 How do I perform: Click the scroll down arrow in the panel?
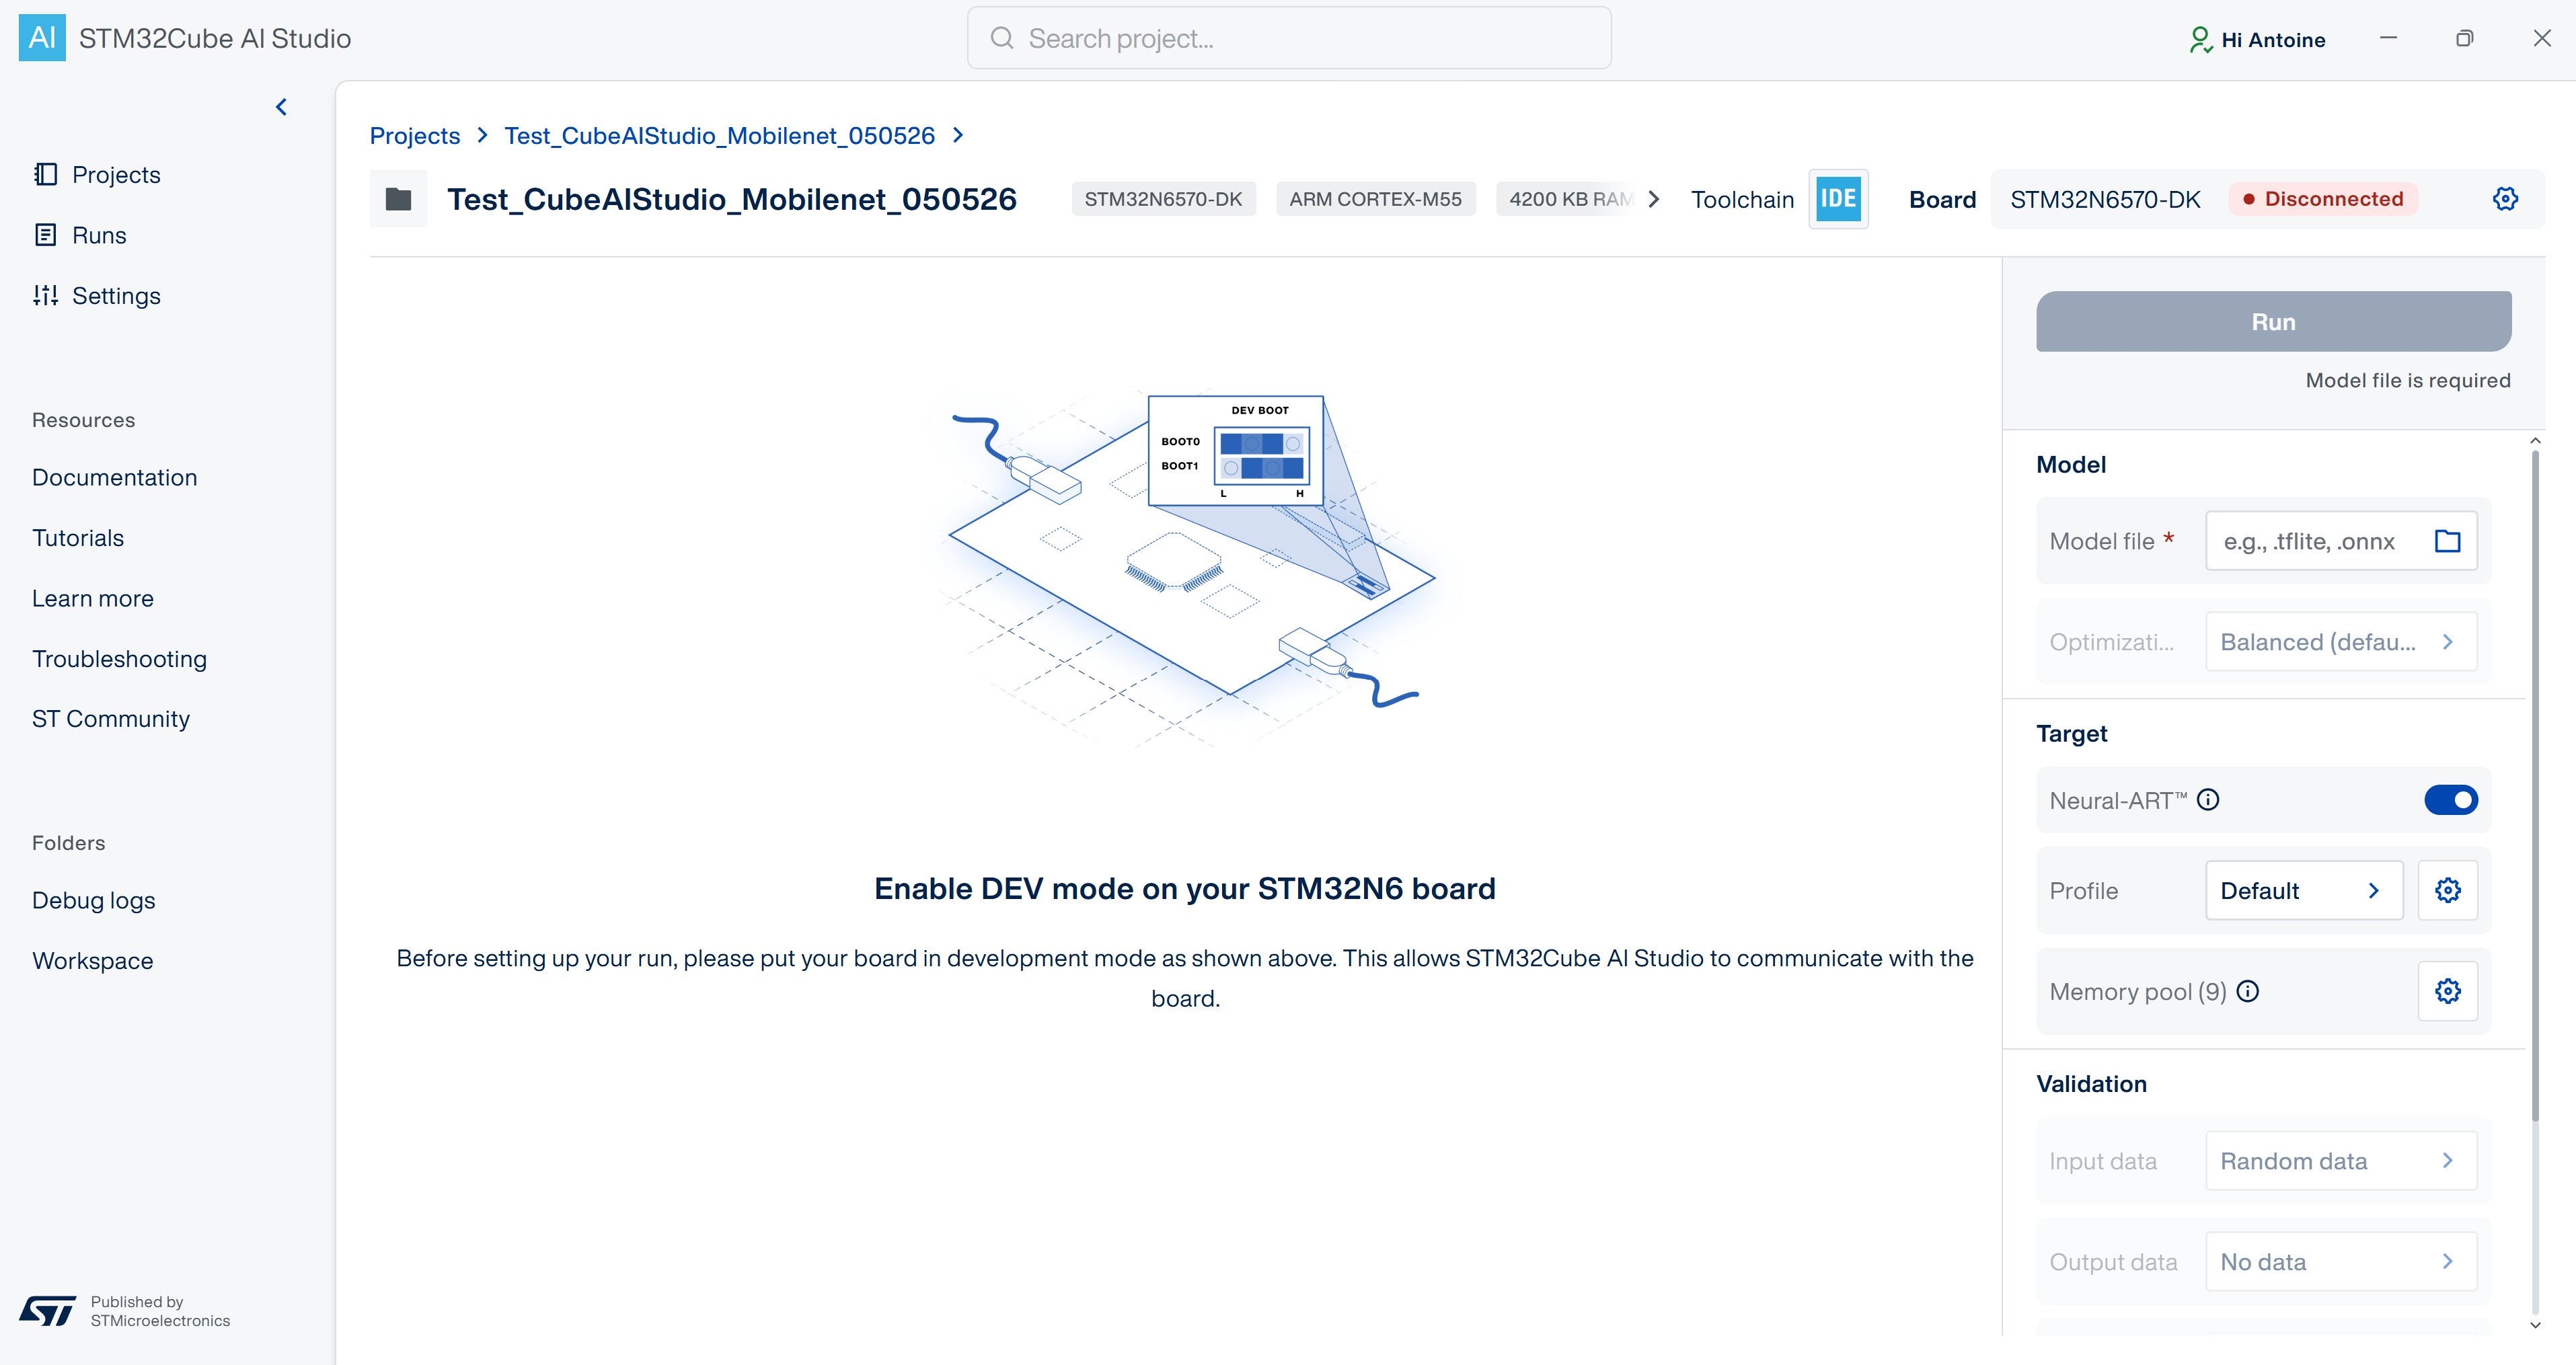click(x=2535, y=1325)
